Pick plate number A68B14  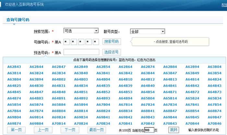81,111
